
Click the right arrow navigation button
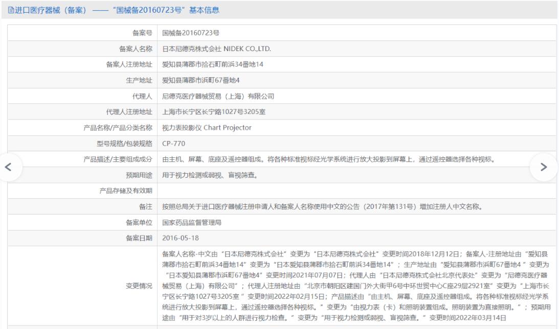click(543, 167)
